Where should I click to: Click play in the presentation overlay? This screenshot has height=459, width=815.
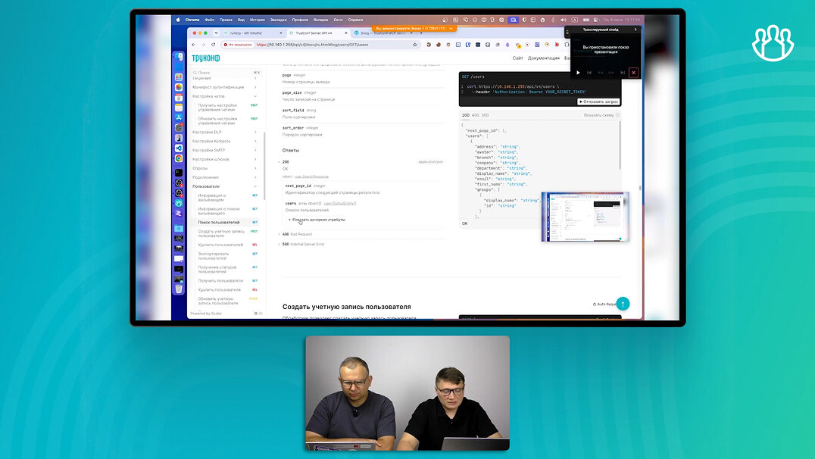(578, 73)
